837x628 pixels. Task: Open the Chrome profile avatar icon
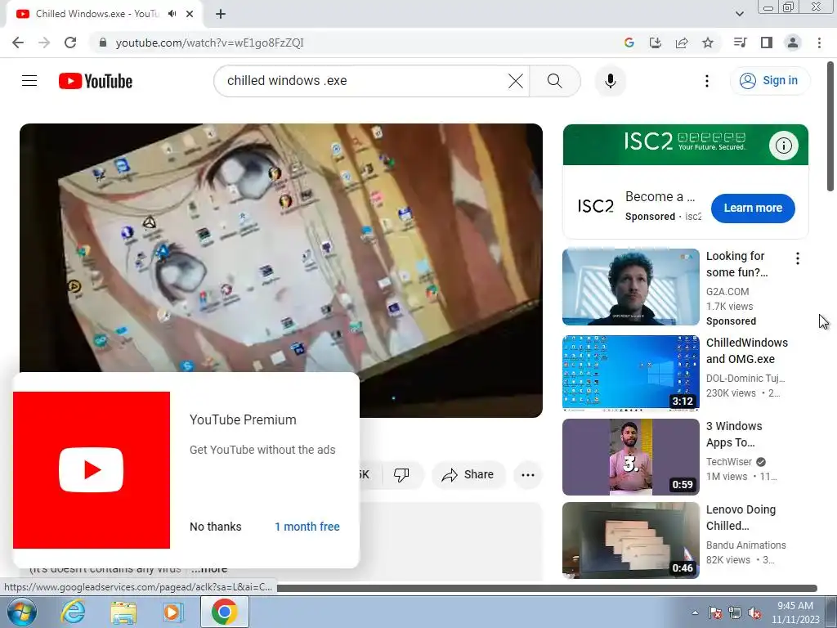793,43
